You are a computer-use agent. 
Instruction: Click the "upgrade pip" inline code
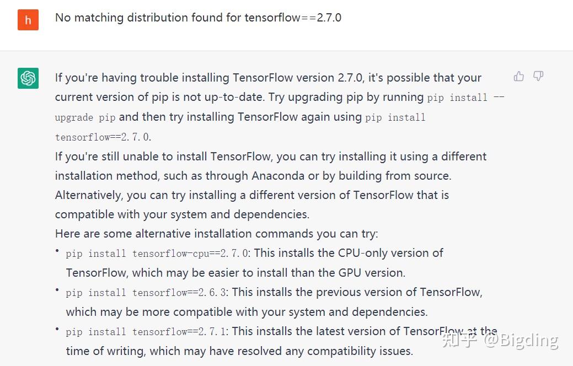coord(85,117)
